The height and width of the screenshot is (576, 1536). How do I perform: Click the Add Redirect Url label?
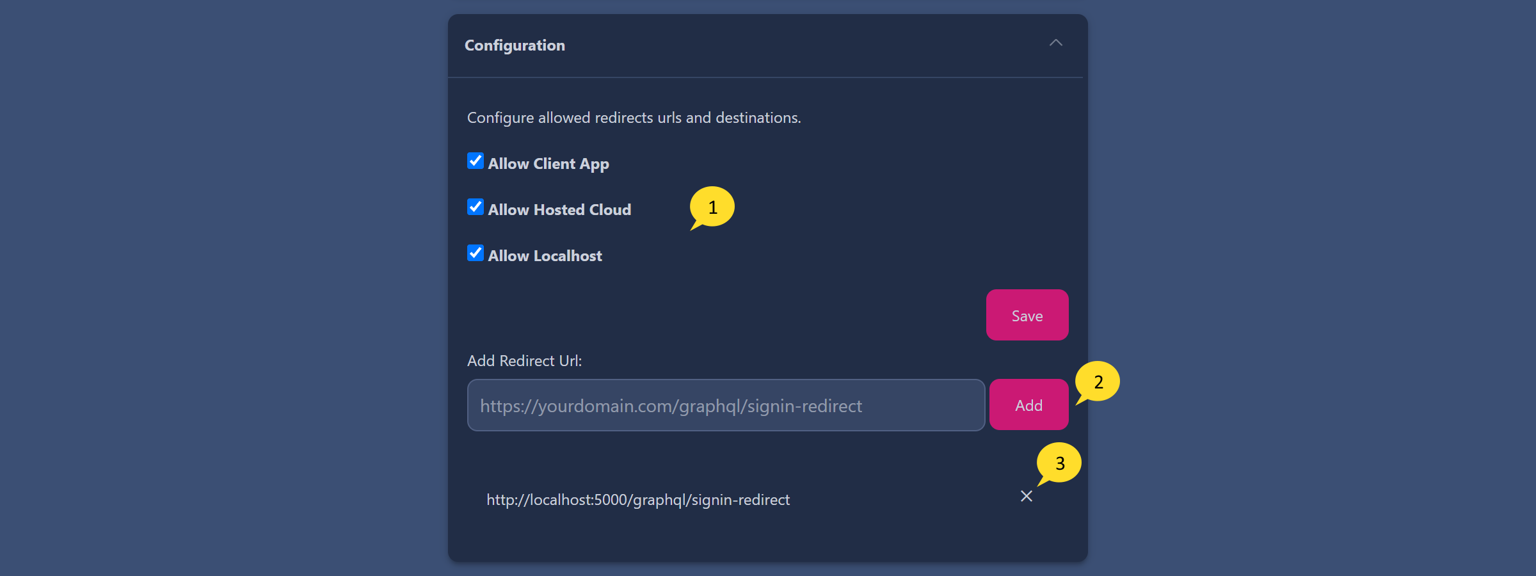point(524,361)
